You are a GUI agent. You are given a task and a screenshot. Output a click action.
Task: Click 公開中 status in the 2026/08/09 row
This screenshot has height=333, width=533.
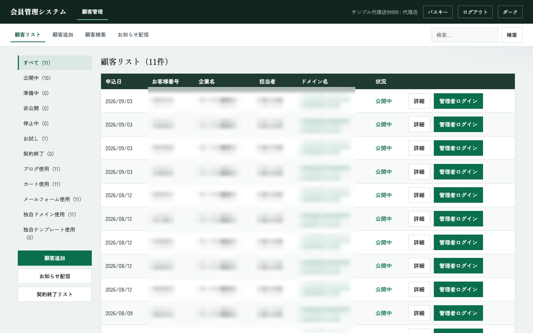pos(384,313)
